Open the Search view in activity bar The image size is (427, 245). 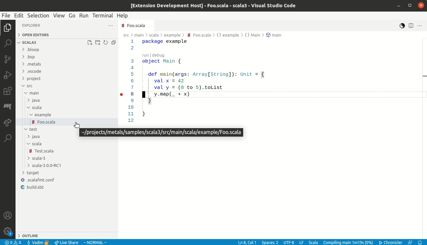coord(8,44)
